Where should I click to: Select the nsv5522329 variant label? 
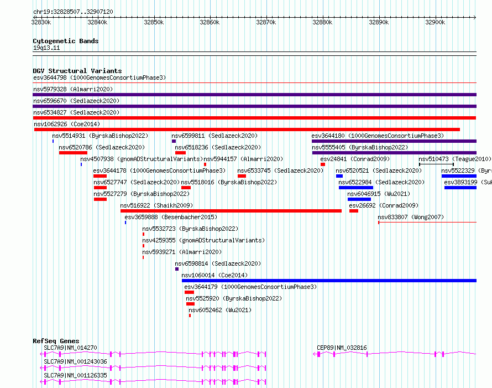click(466, 170)
